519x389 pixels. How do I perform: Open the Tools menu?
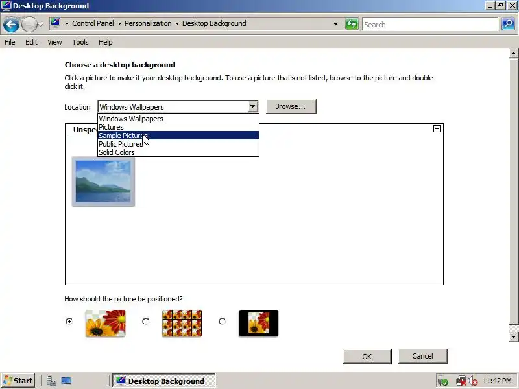click(x=80, y=42)
